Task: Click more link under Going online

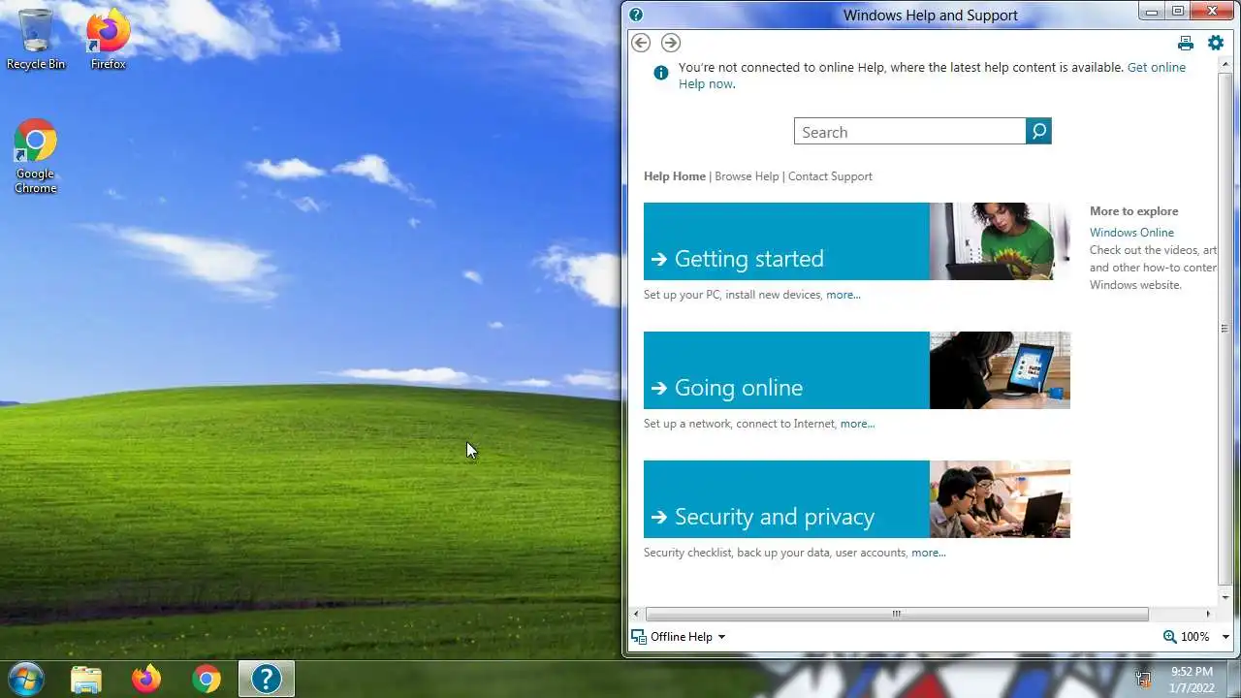Action: click(857, 424)
